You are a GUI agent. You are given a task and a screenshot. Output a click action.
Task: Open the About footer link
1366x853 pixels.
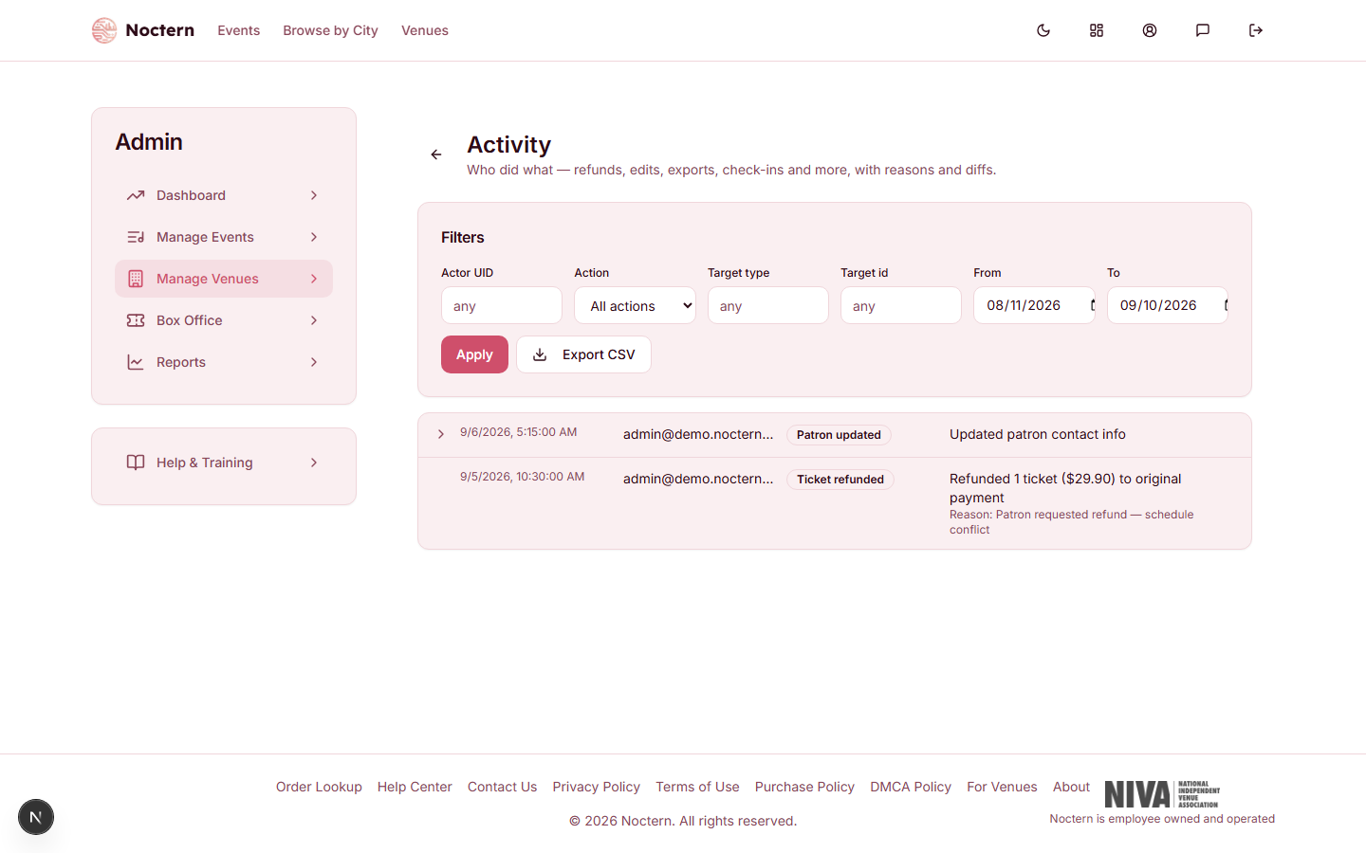click(x=1071, y=787)
